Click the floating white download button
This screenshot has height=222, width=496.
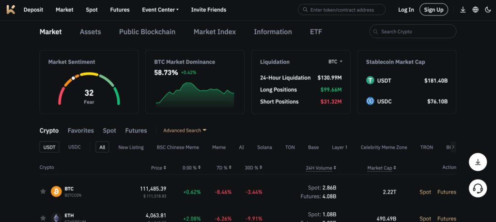coord(478,162)
